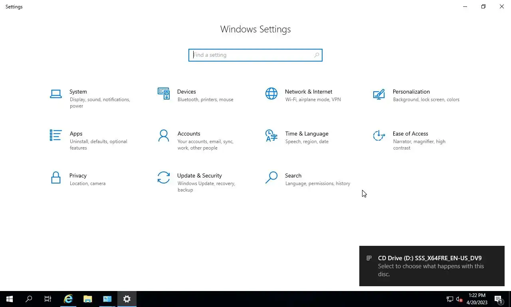Launch Internet Explorer from taskbar
This screenshot has width=511, height=307.
68,299
